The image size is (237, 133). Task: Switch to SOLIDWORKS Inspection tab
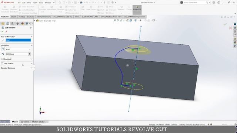click(134, 17)
